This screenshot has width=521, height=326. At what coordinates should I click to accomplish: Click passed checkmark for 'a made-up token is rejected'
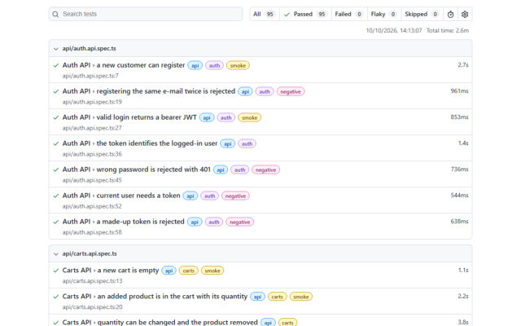click(56, 222)
